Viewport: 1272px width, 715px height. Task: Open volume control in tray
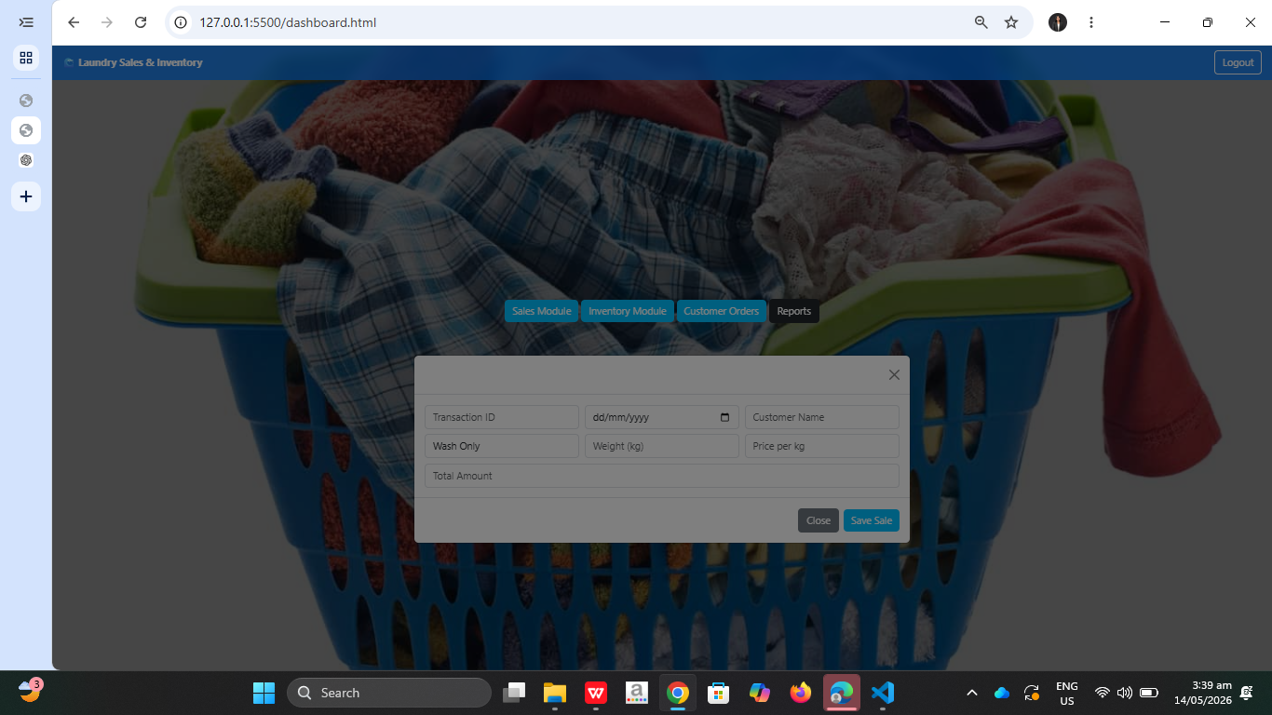(1125, 693)
